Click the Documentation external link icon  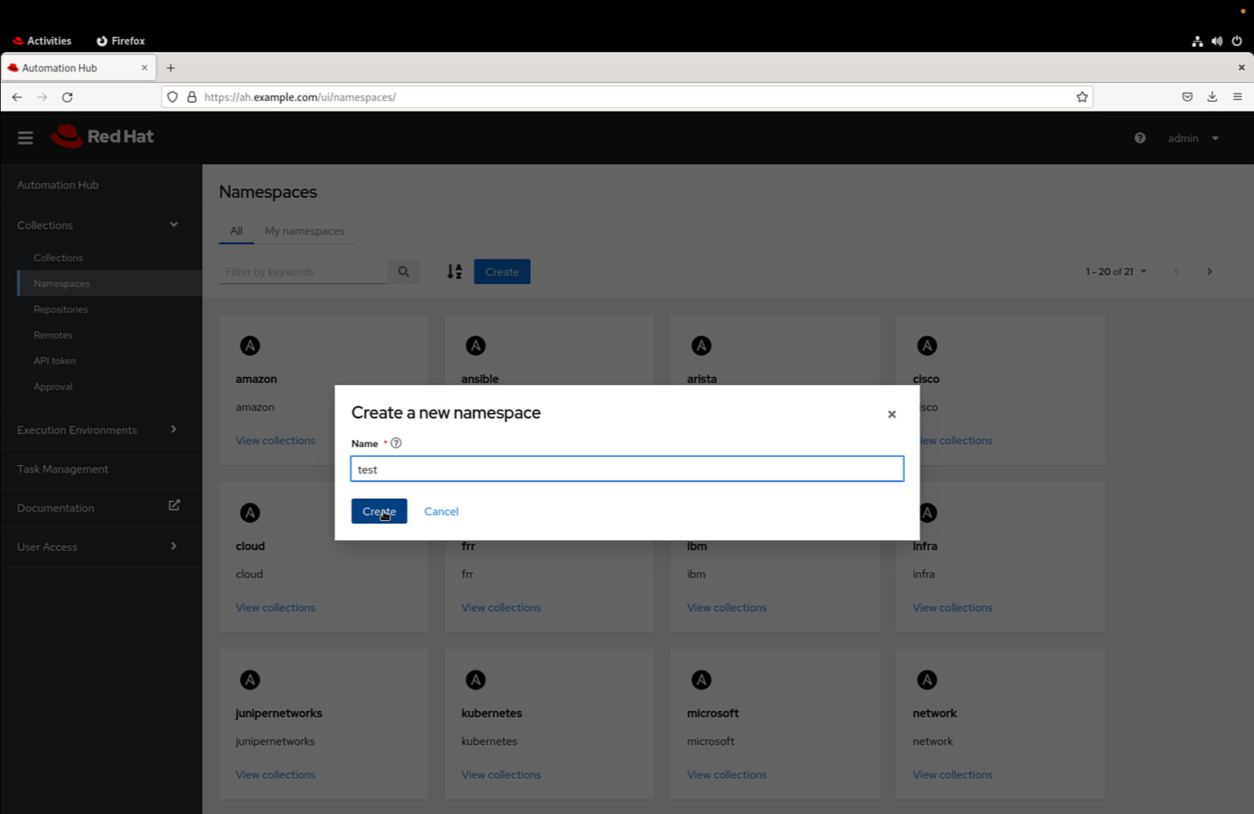174,504
